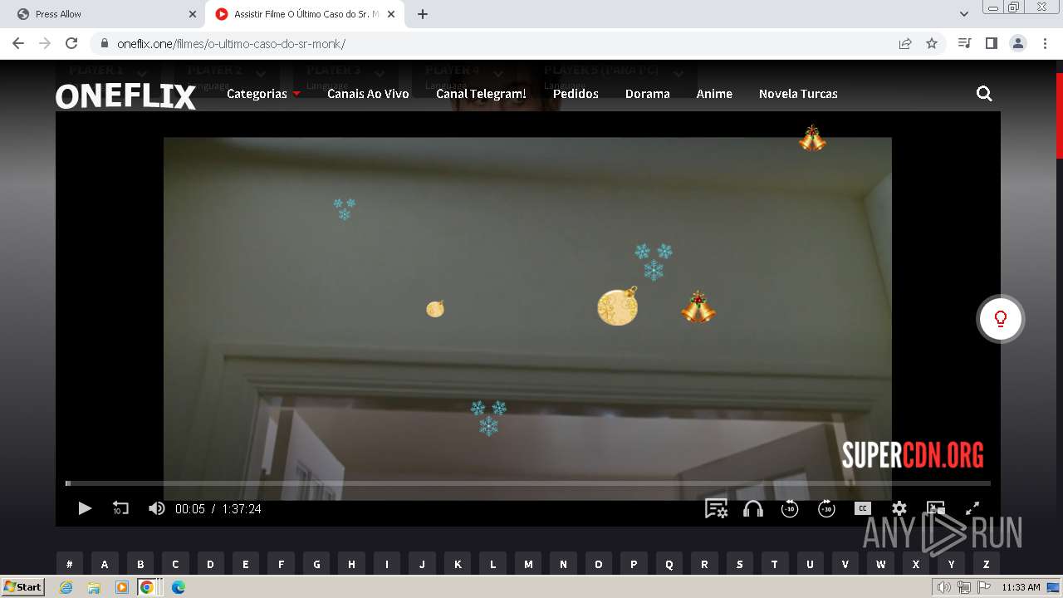Filter titles by letter U
The width and height of the screenshot is (1063, 598).
pos(811,564)
